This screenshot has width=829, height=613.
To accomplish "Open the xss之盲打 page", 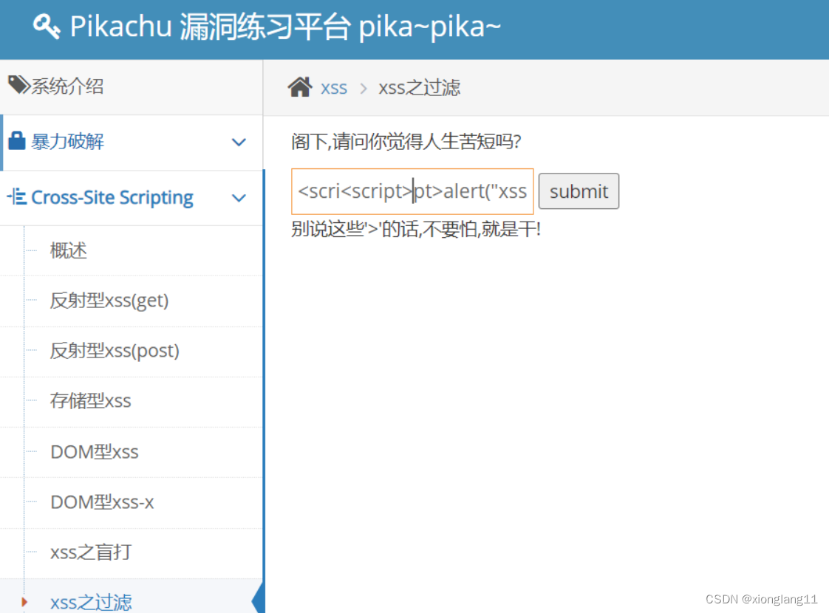I will pyautogui.click(x=90, y=552).
